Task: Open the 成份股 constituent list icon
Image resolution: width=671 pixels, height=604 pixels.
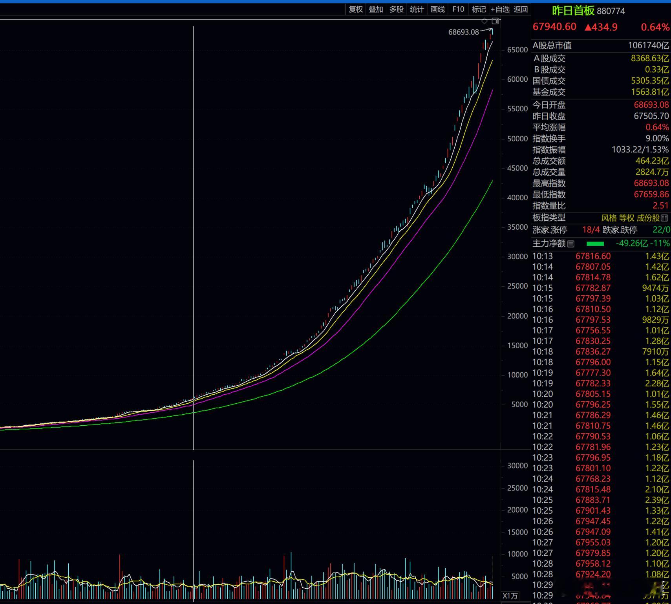Action: [x=664, y=218]
